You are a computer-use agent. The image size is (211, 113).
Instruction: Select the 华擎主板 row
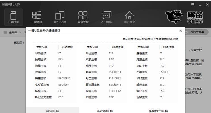(x=55, y=91)
